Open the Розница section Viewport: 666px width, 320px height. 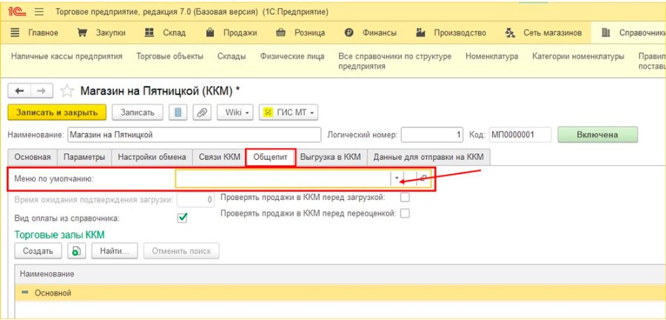click(x=310, y=33)
